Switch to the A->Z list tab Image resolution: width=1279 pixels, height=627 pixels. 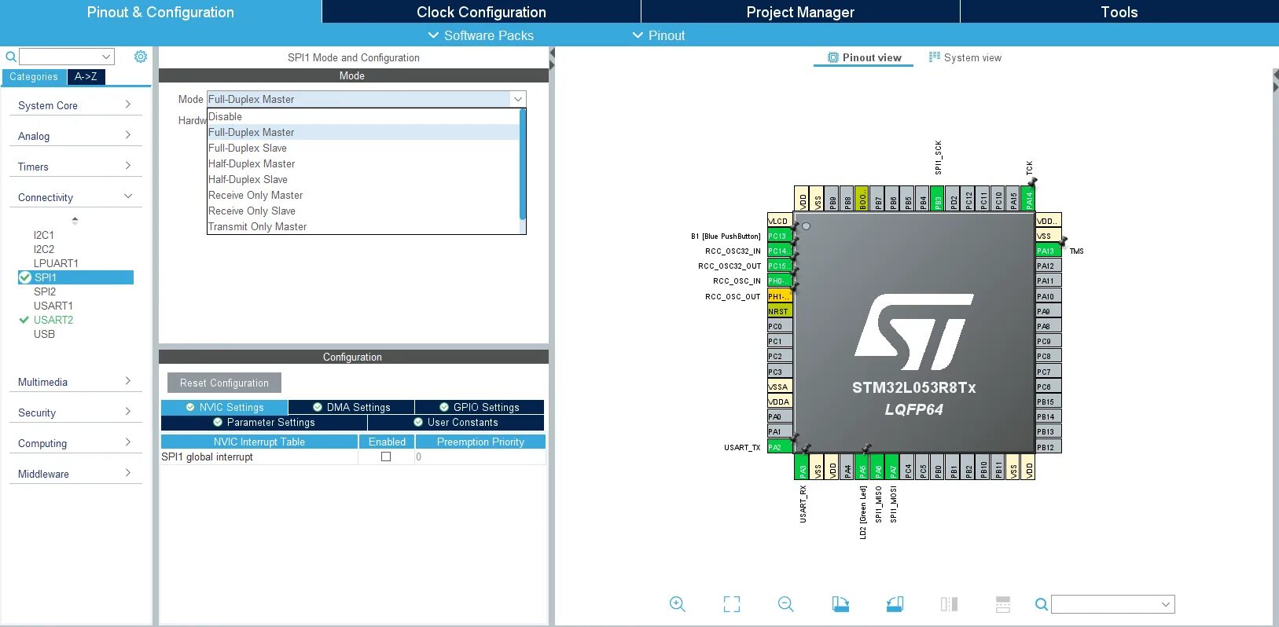(86, 77)
